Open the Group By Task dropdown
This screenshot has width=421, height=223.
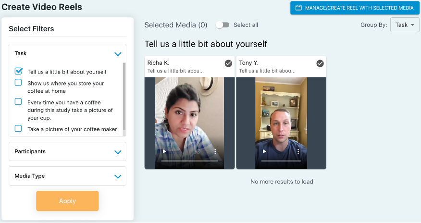tap(405, 25)
